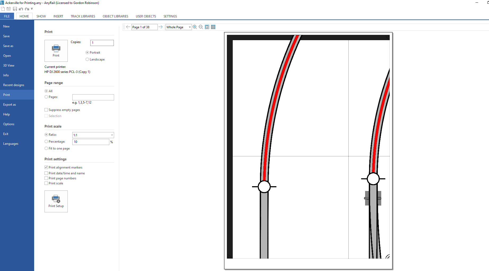Enable Suppress empty pages

(x=46, y=110)
